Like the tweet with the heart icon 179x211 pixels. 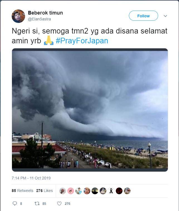point(59,203)
